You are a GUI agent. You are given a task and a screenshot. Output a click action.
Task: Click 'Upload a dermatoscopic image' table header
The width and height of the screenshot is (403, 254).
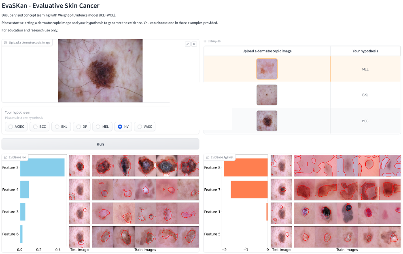(267, 51)
